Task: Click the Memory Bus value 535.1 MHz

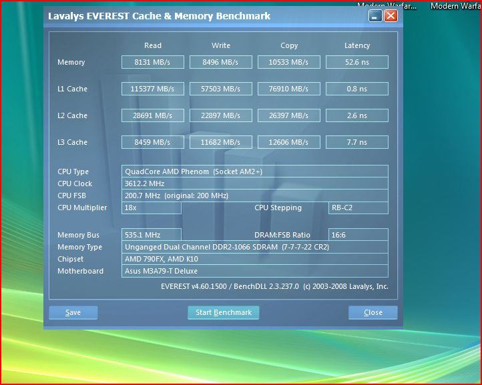Action: (x=152, y=235)
